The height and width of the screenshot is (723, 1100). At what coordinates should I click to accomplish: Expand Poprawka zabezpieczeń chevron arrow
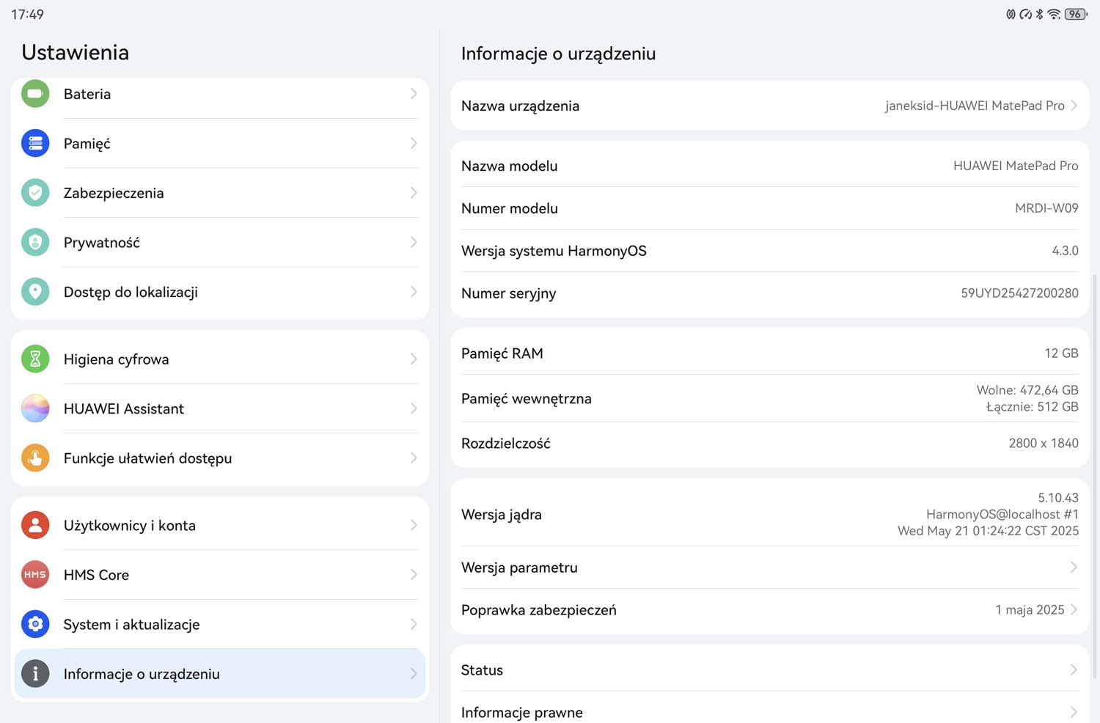(1074, 610)
